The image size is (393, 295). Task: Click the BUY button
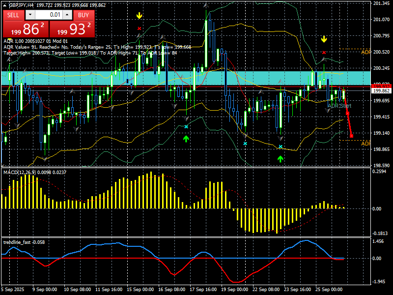tap(84, 15)
